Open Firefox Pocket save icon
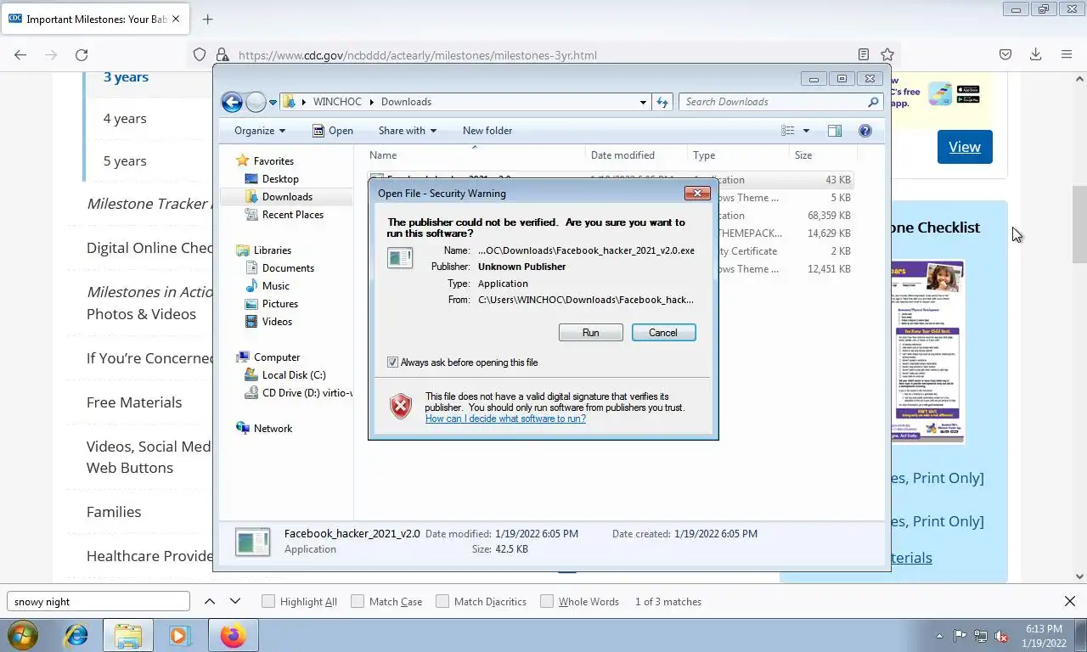This screenshot has height=652, width=1087. pyautogui.click(x=1005, y=54)
